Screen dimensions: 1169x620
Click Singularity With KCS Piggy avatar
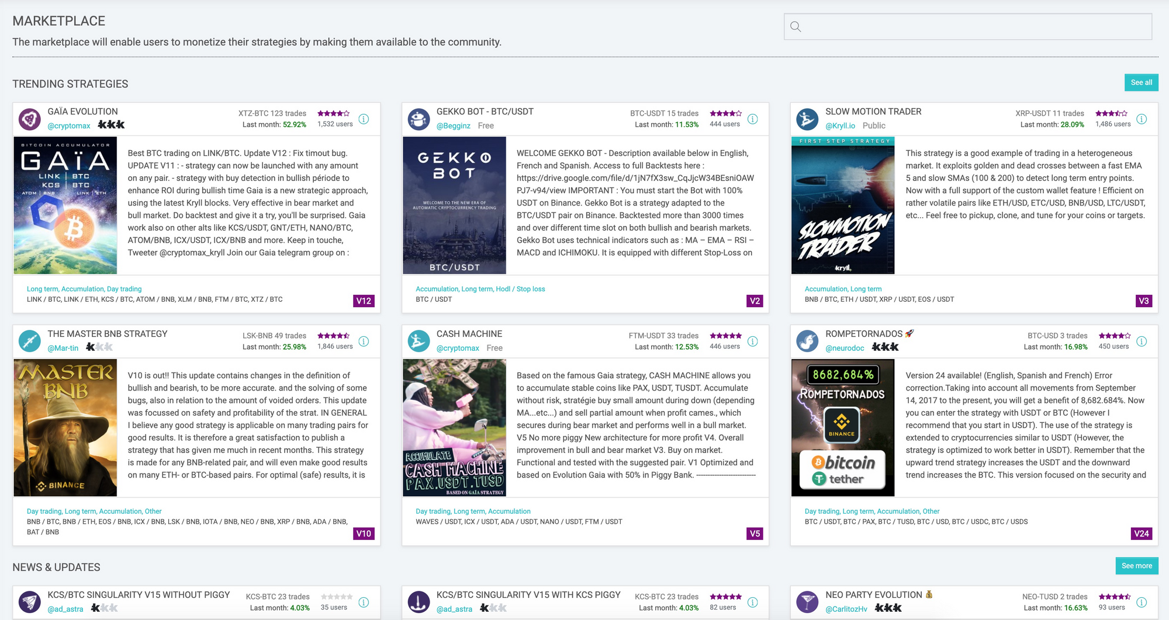click(419, 602)
